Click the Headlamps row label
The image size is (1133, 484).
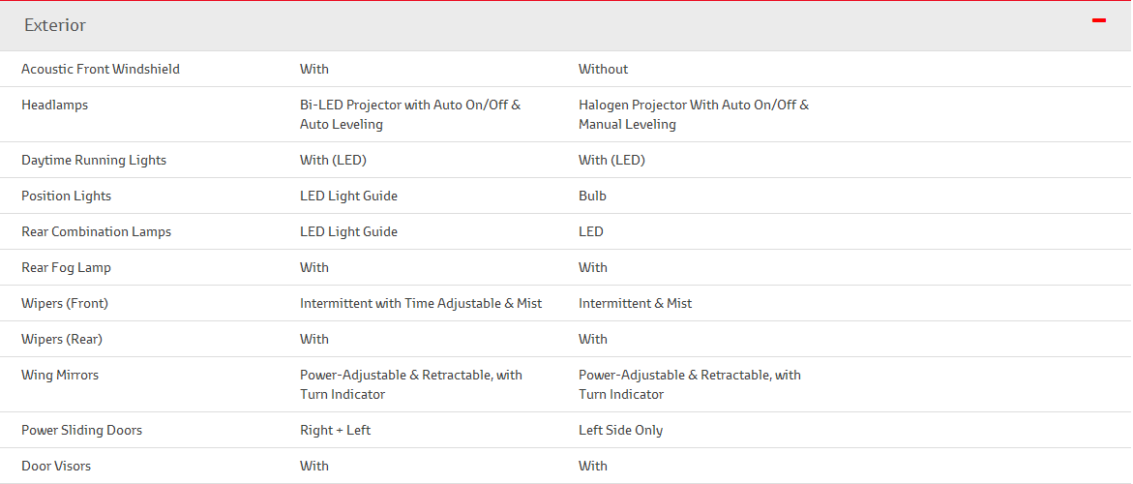pos(55,106)
